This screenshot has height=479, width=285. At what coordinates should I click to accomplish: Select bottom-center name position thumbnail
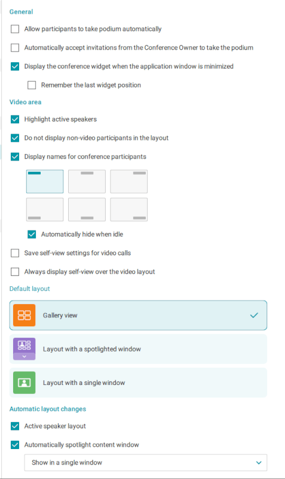tap(87, 210)
